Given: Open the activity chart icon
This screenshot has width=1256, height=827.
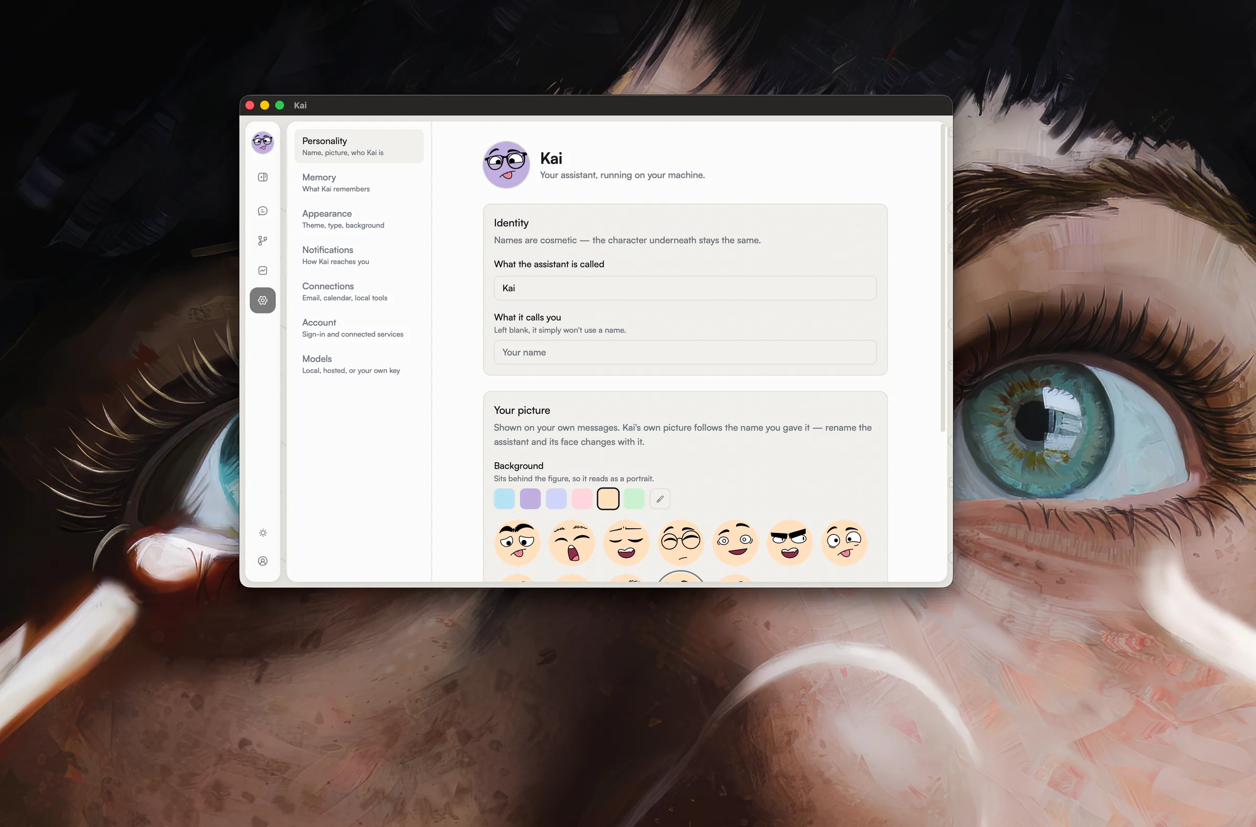Looking at the screenshot, I should pyautogui.click(x=262, y=270).
